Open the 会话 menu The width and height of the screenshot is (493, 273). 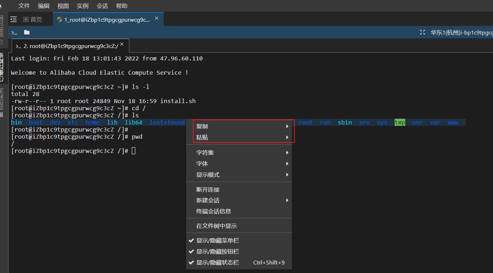point(102,6)
